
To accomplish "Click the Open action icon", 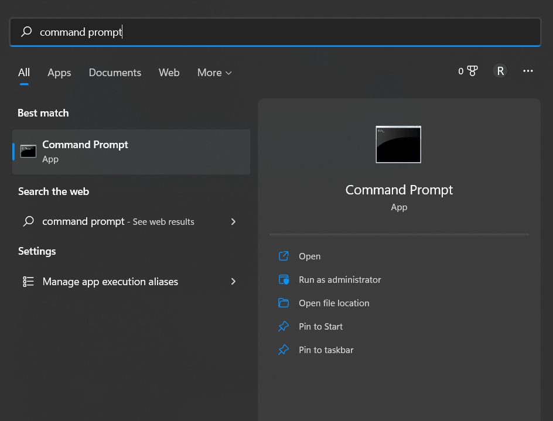I will [284, 256].
